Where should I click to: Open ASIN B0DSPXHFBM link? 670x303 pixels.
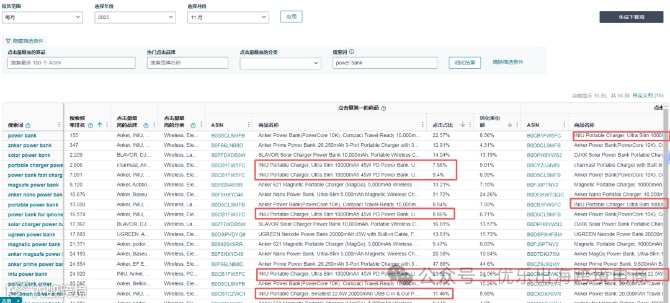(545, 235)
